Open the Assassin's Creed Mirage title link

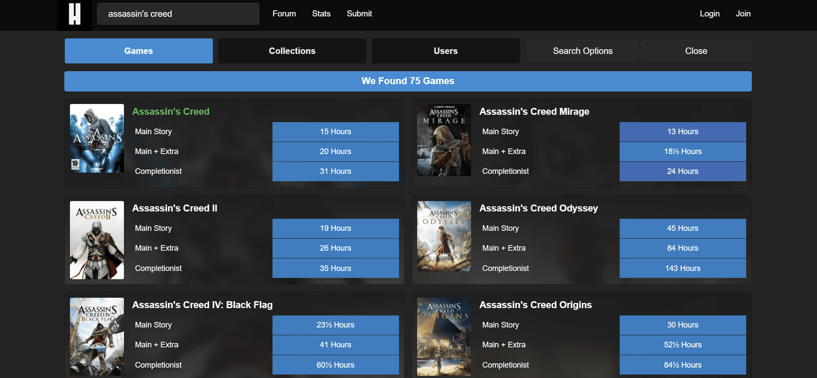(534, 111)
